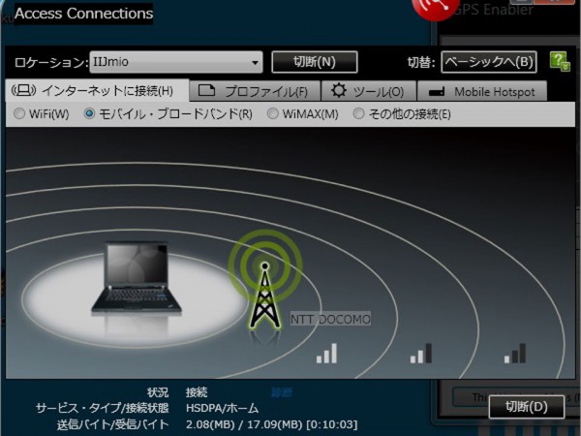Screen dimensions: 581x436
Task: Click the GPS Enabler window title behind
Action: coord(494,9)
